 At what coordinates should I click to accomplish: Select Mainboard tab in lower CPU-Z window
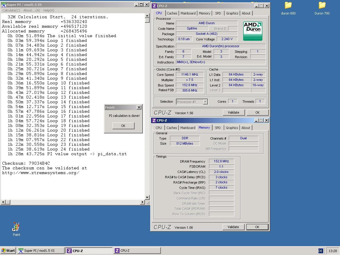pos(188,128)
